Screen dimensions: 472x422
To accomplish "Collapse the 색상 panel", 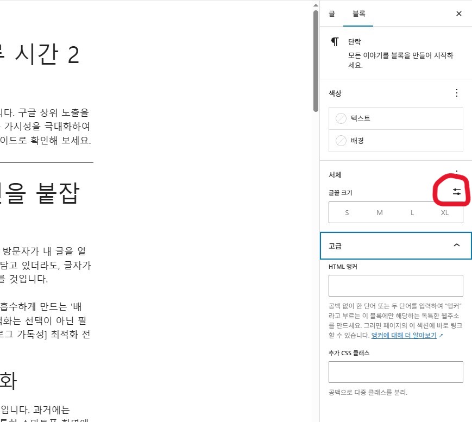I will pyautogui.click(x=335, y=93).
